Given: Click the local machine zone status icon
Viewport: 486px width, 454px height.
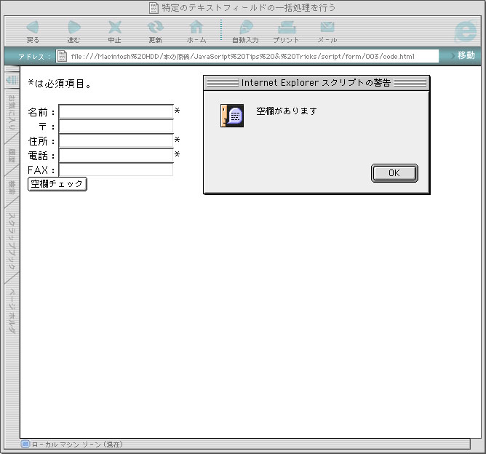Looking at the screenshot, I should (x=25, y=444).
